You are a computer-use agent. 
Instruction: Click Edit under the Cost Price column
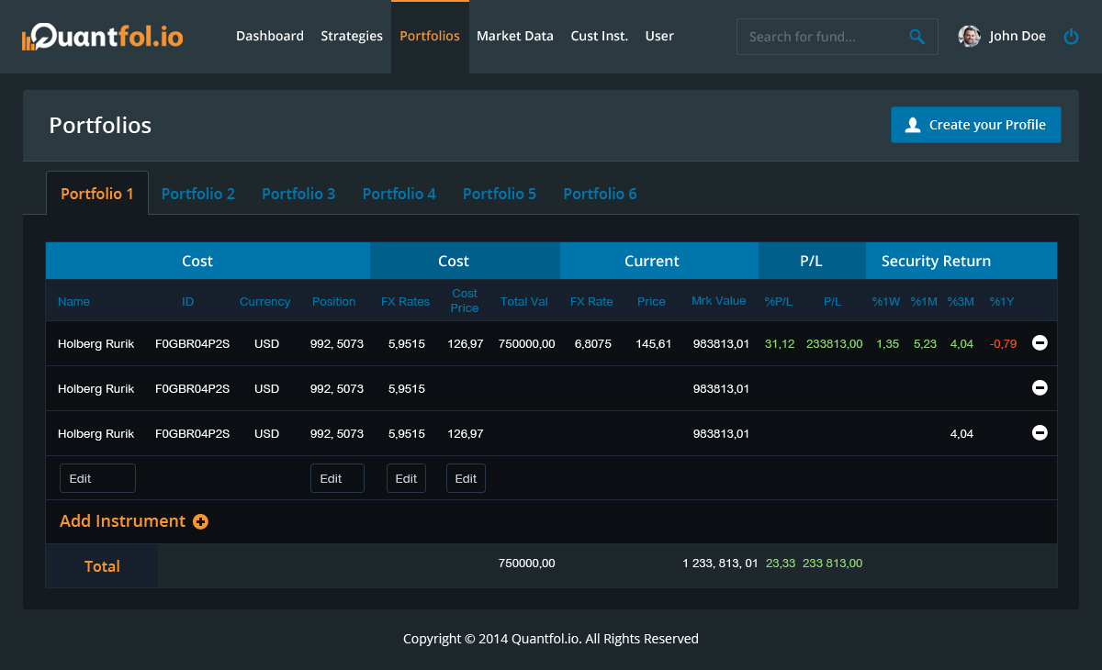466,478
